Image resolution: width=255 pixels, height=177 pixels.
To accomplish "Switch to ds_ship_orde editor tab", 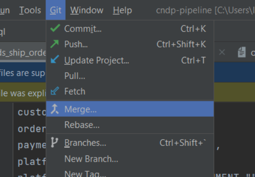I will pos(23,53).
